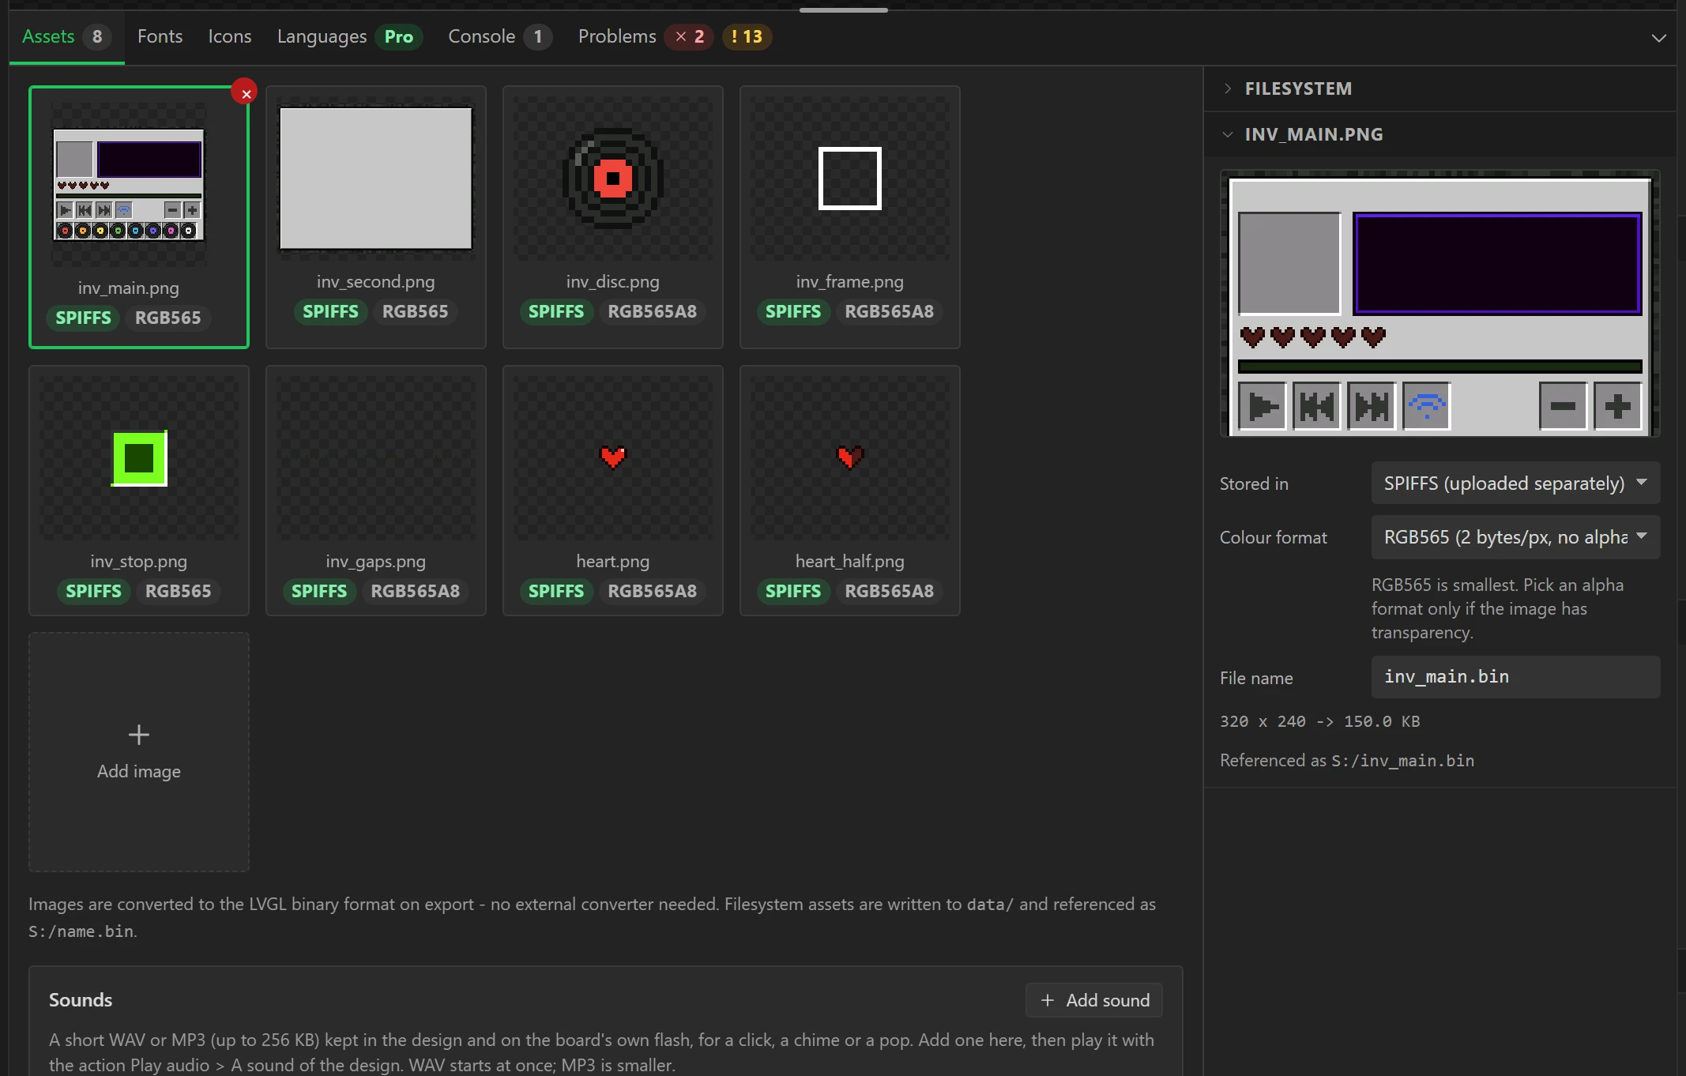Viewport: 1686px width, 1076px height.
Task: Click the Pro badge next to Languages
Action: 399,36
